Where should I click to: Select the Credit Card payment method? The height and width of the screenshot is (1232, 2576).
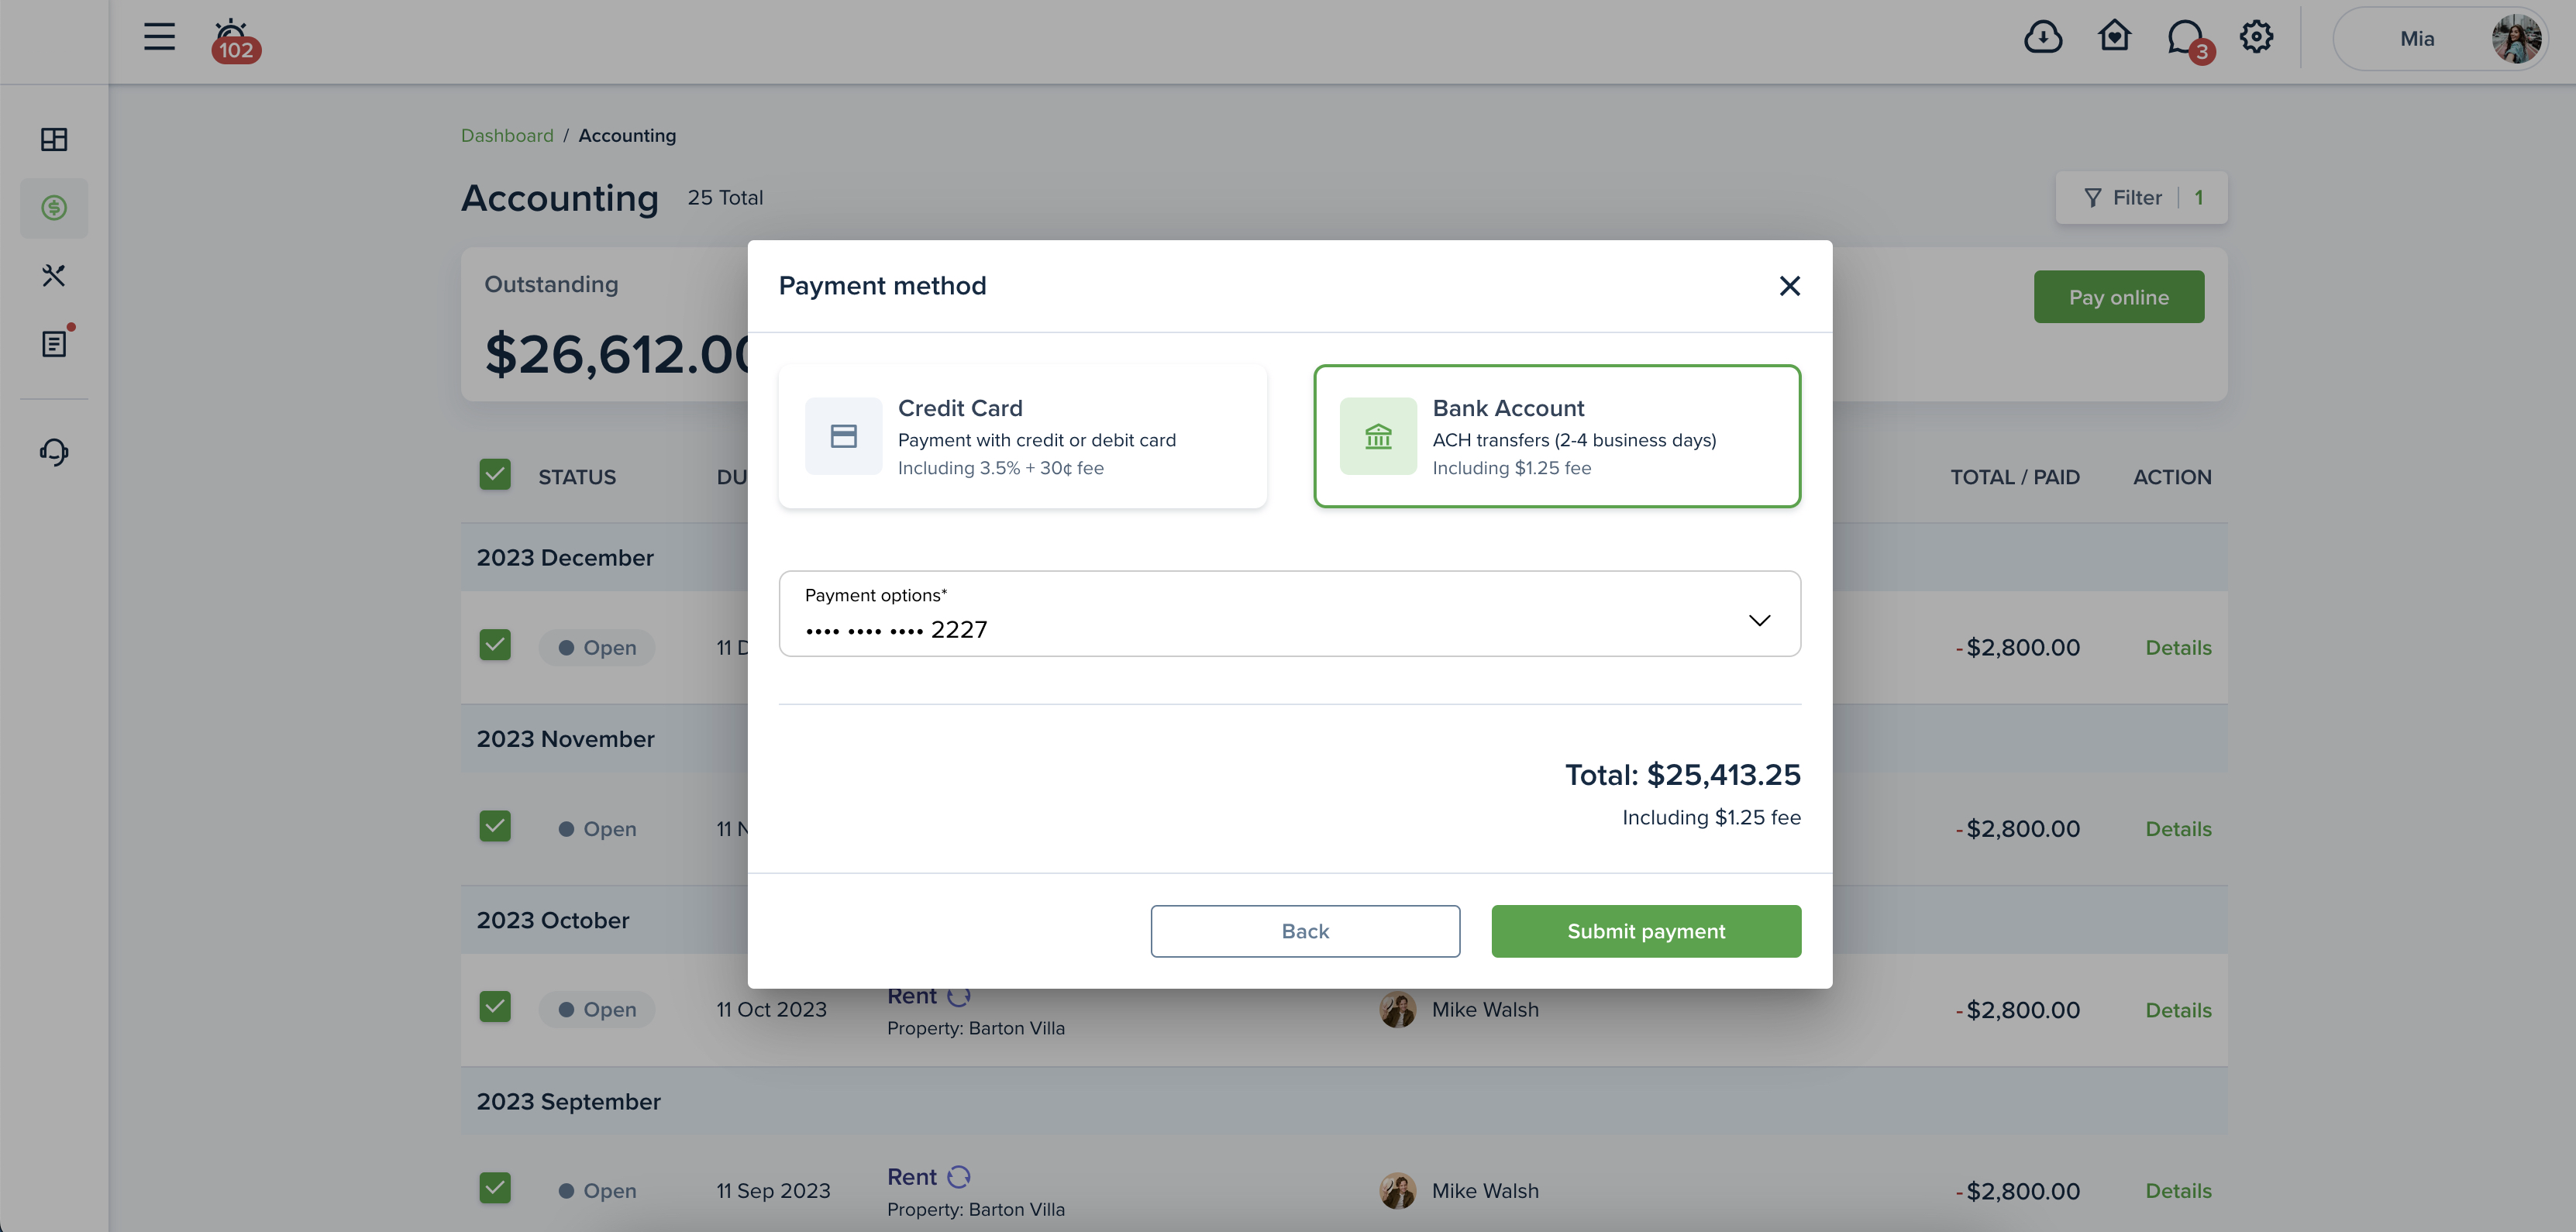click(x=1022, y=436)
